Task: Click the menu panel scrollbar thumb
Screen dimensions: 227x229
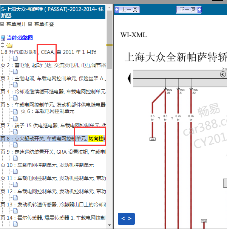Action: pyautogui.click(x=109, y=40)
